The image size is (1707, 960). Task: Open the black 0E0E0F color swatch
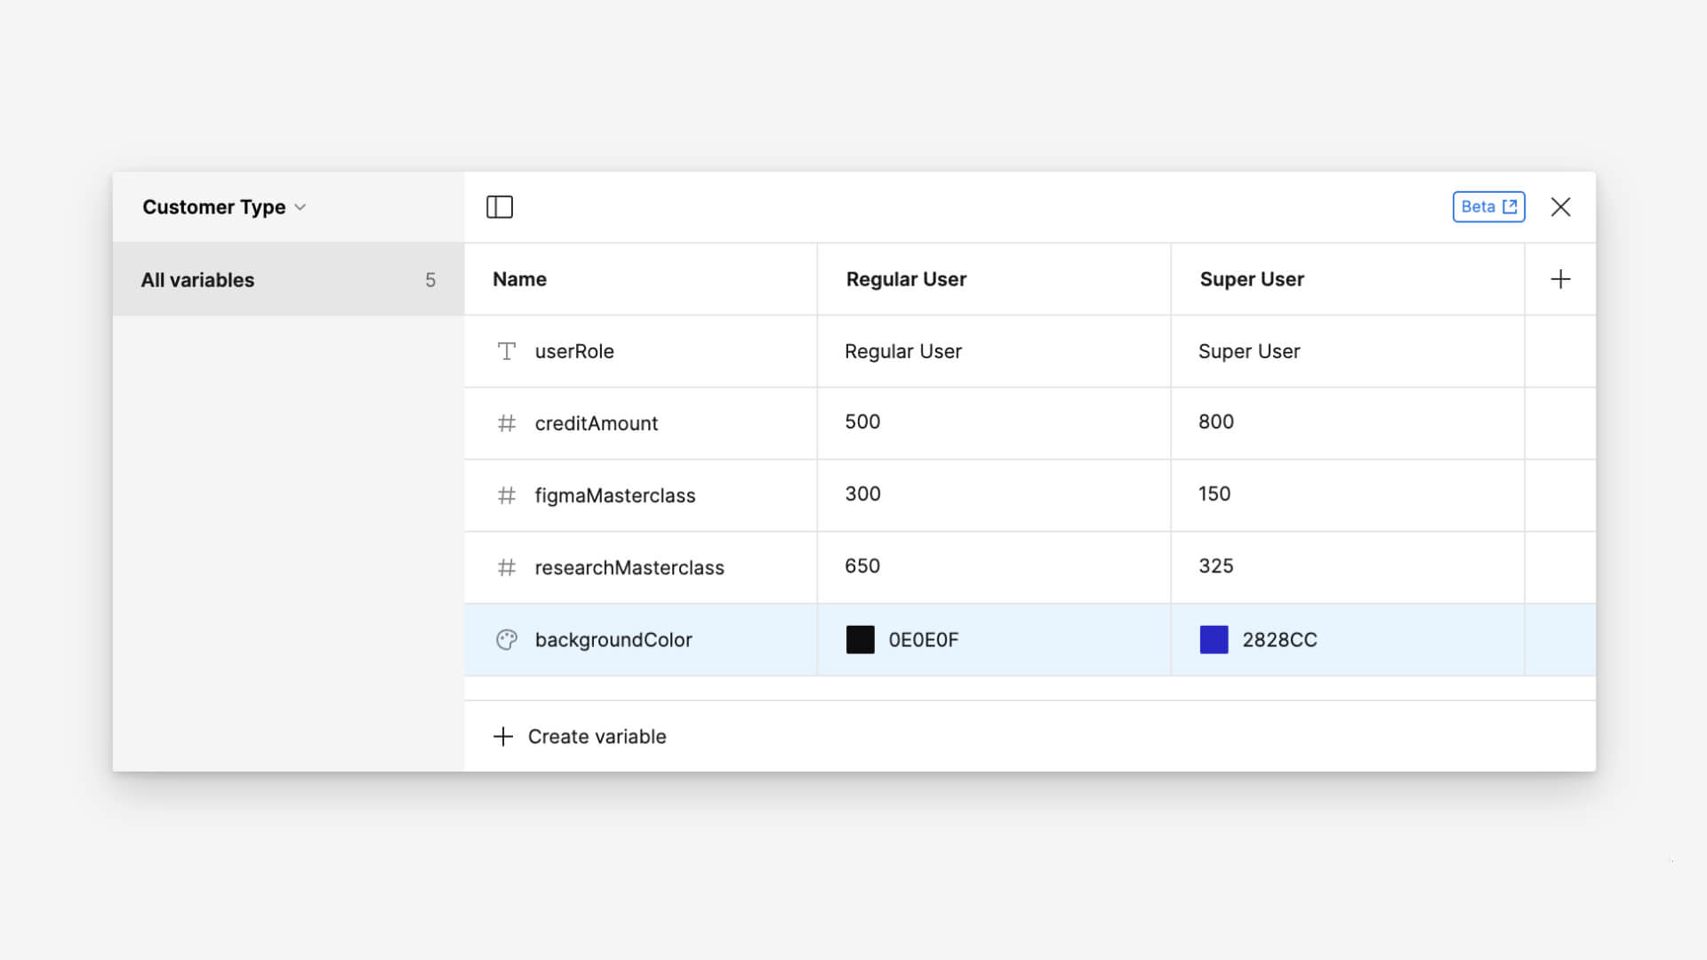tap(860, 640)
